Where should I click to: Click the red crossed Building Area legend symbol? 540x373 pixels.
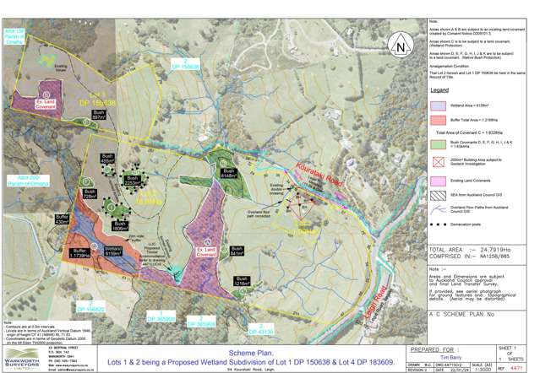438,161
